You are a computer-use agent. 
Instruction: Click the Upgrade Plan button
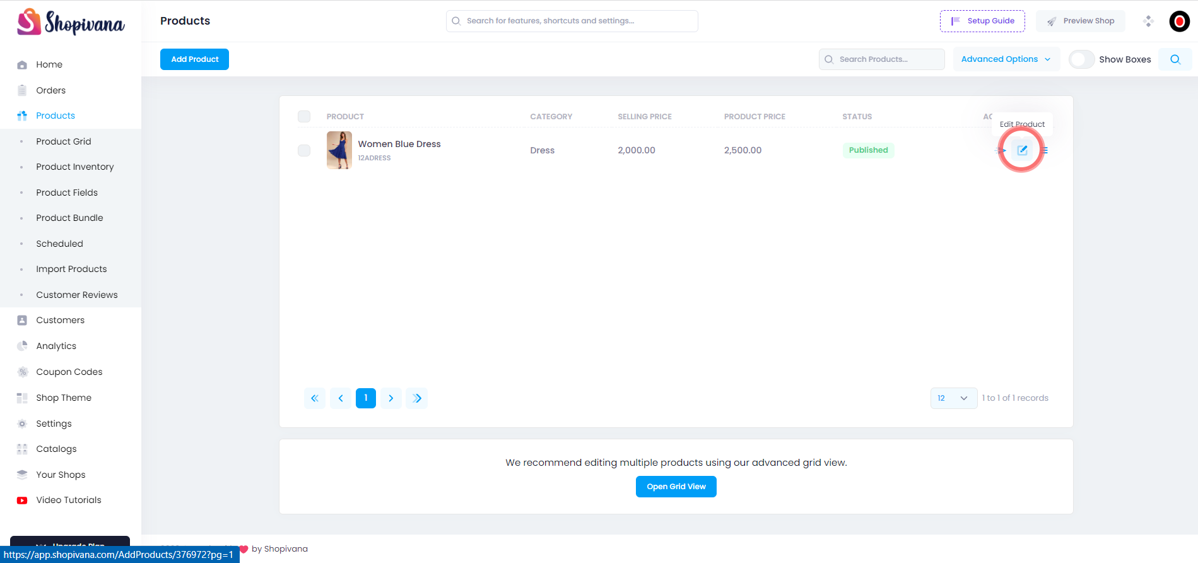[70, 542]
